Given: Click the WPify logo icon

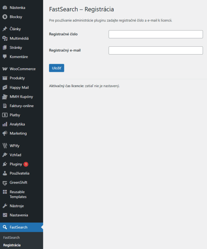Looking at the screenshot, I should (5, 146).
